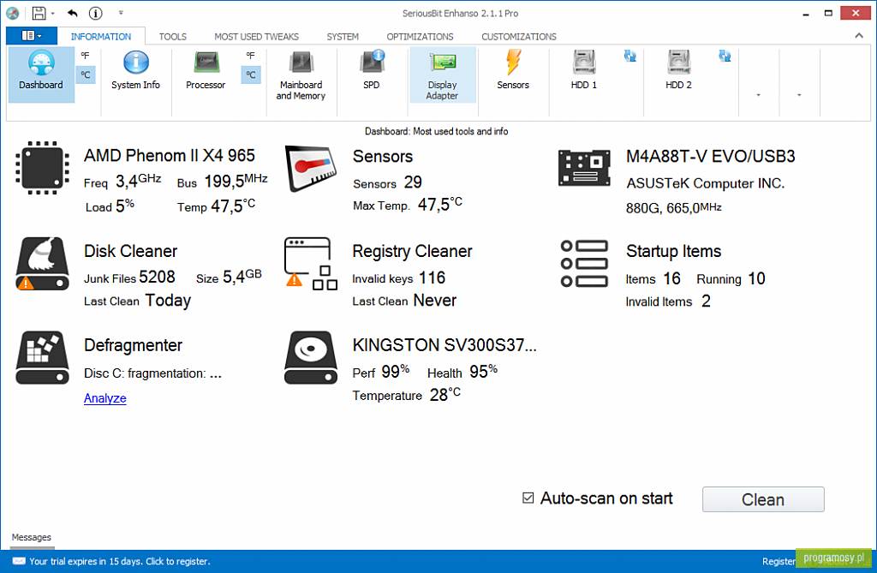
Task: Click the M4A88T-V EVO/USB3 heading
Action: [710, 156]
